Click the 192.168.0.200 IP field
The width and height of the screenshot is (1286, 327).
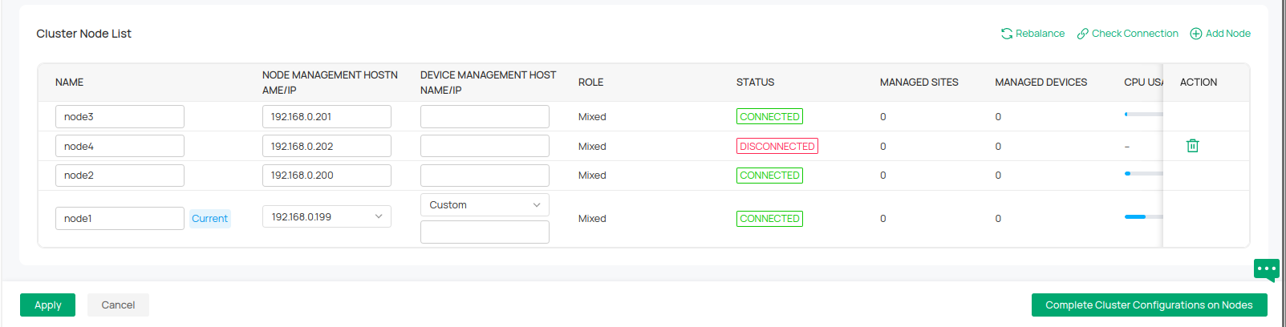(327, 176)
